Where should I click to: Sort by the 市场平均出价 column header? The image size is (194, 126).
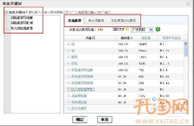pos(171,38)
